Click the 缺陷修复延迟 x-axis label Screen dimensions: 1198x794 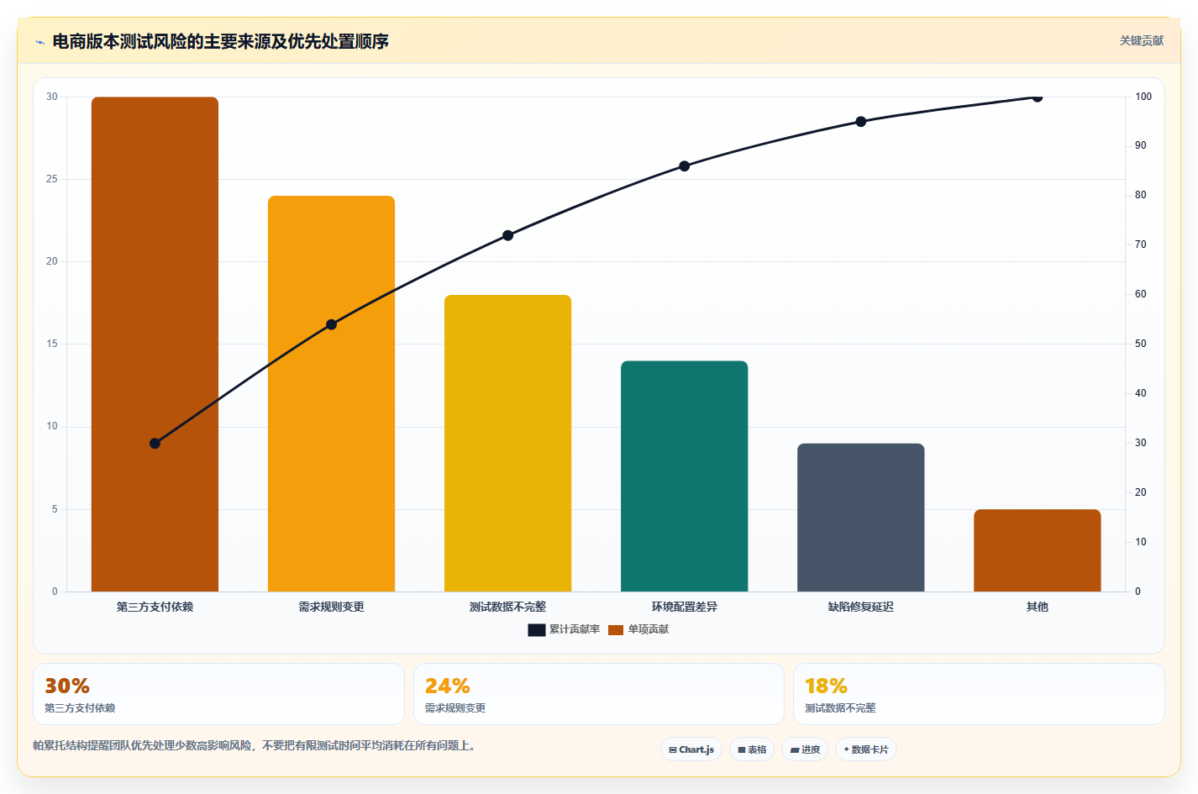(860, 607)
